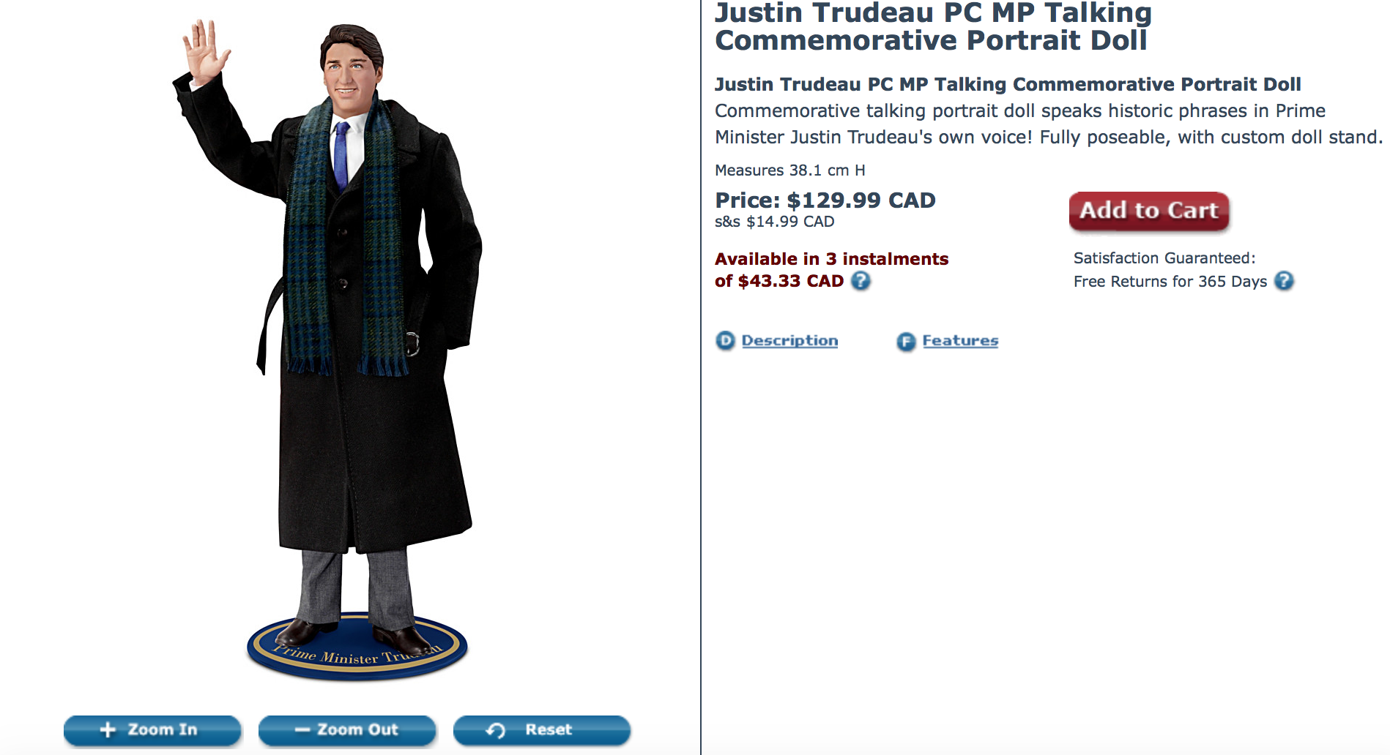The height and width of the screenshot is (755, 1390).
Task: Click the 3 instalments offer text
Action: click(x=831, y=270)
